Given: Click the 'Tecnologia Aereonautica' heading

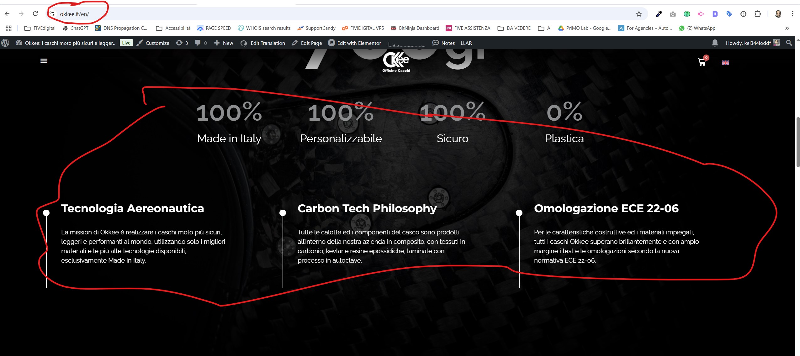Looking at the screenshot, I should pos(133,208).
